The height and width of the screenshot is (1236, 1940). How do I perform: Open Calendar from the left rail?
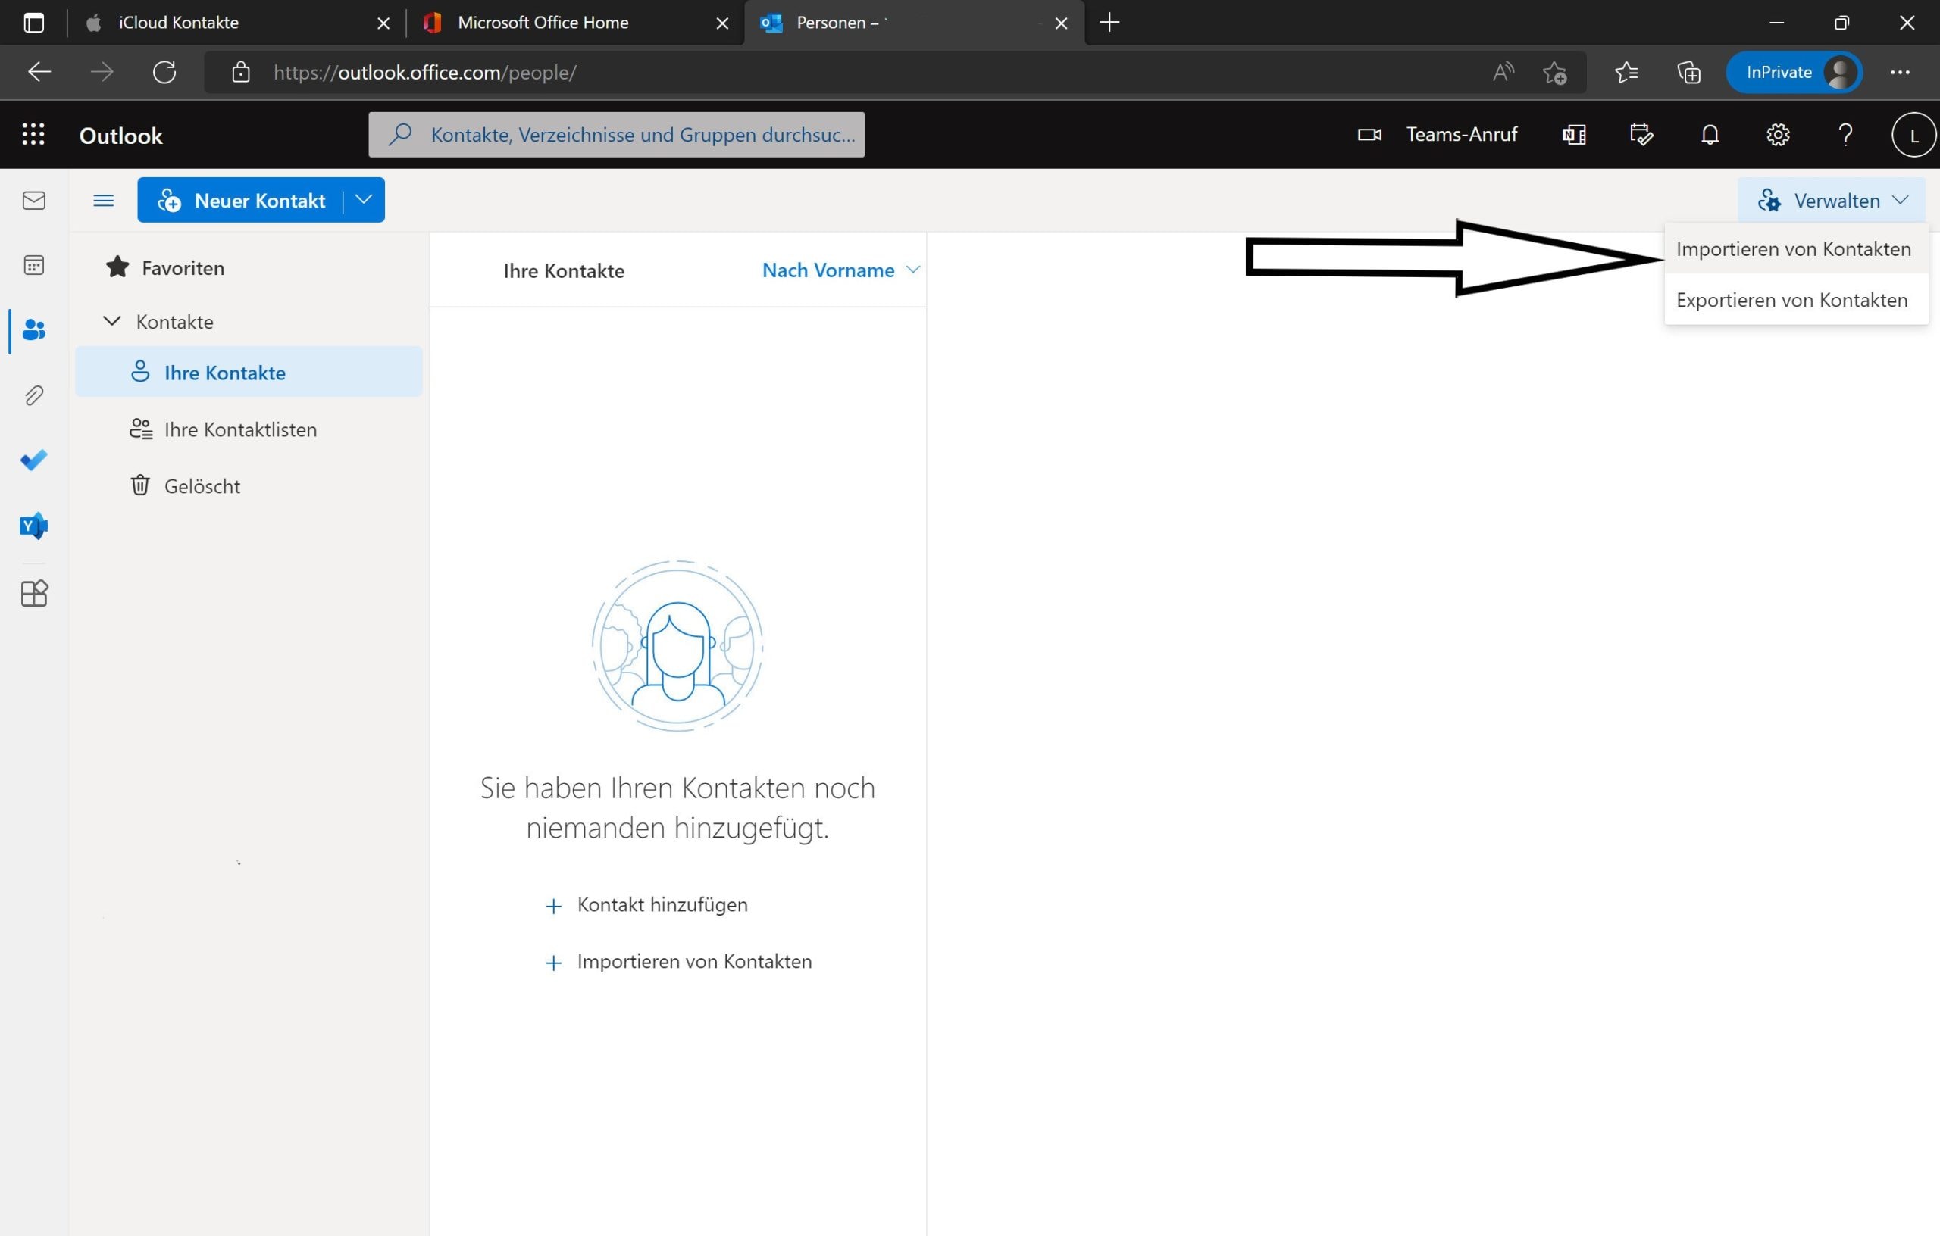point(34,265)
